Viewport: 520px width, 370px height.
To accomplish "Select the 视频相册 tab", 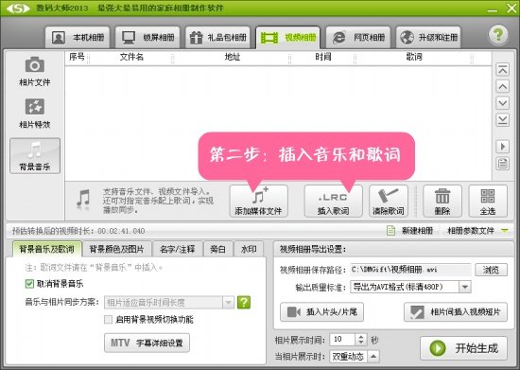I will [287, 37].
